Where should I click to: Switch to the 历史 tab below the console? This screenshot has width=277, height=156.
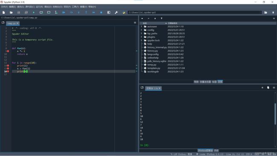[x=216, y=150]
